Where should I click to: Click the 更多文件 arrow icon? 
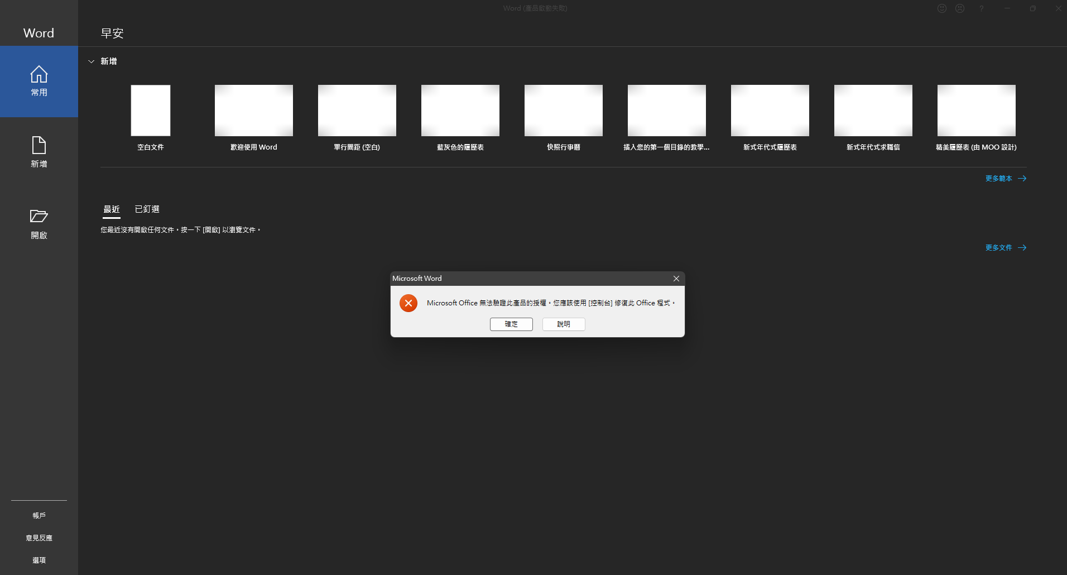[1022, 247]
